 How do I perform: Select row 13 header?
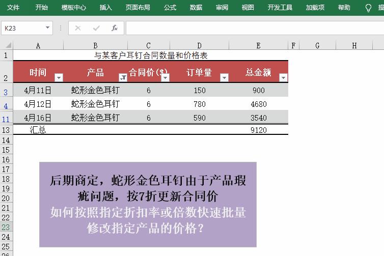6,130
